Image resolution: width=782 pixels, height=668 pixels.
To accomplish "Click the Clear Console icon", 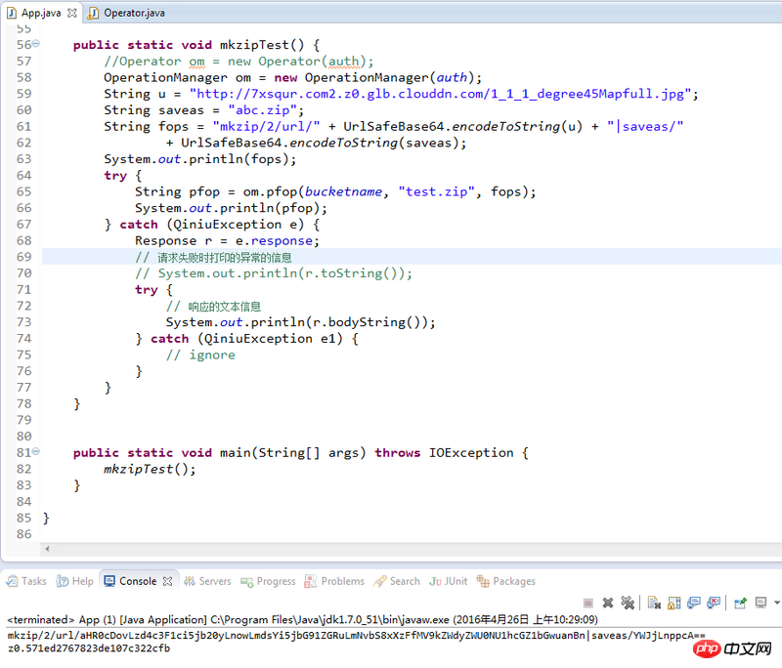I will pyautogui.click(x=654, y=603).
